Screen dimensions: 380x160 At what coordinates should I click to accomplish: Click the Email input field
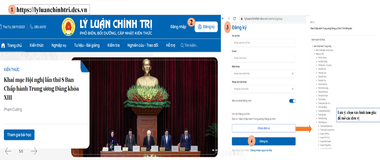pyautogui.click(x=263, y=58)
